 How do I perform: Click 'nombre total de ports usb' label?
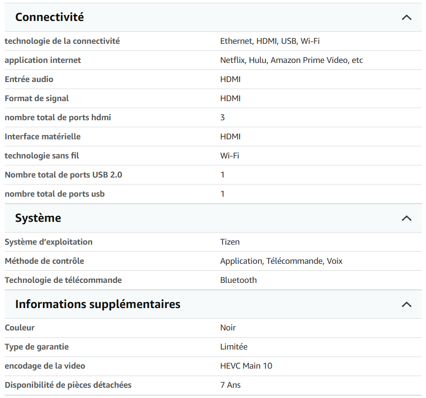[54, 194]
